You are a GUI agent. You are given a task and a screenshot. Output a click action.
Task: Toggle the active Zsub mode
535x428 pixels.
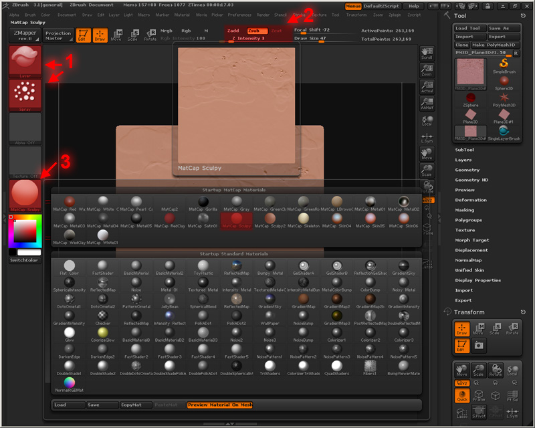[x=257, y=31]
